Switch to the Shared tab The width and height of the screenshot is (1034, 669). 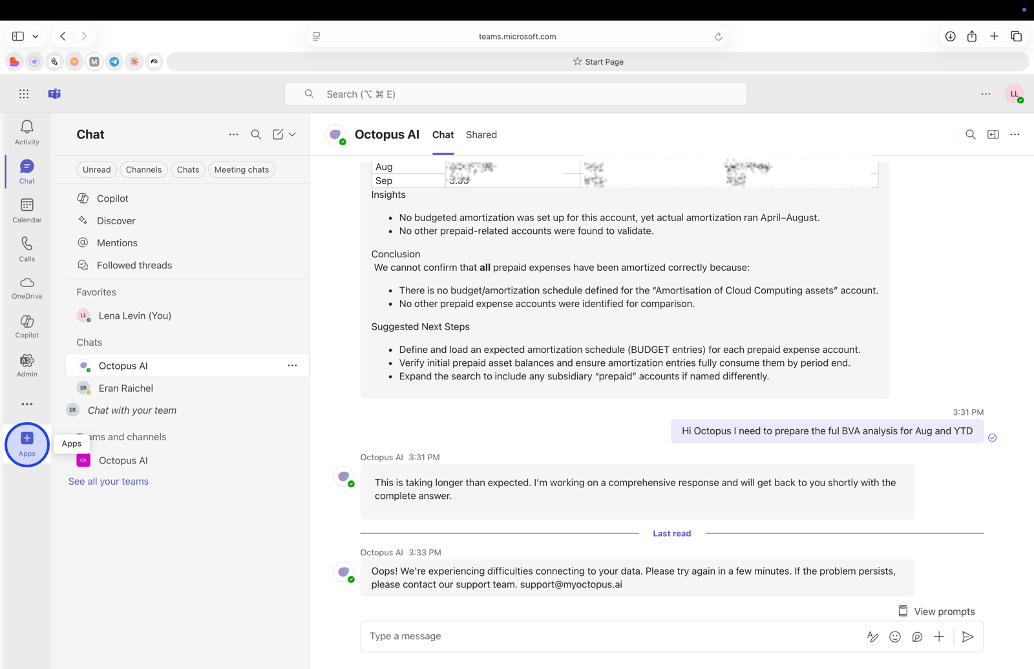pyautogui.click(x=481, y=134)
